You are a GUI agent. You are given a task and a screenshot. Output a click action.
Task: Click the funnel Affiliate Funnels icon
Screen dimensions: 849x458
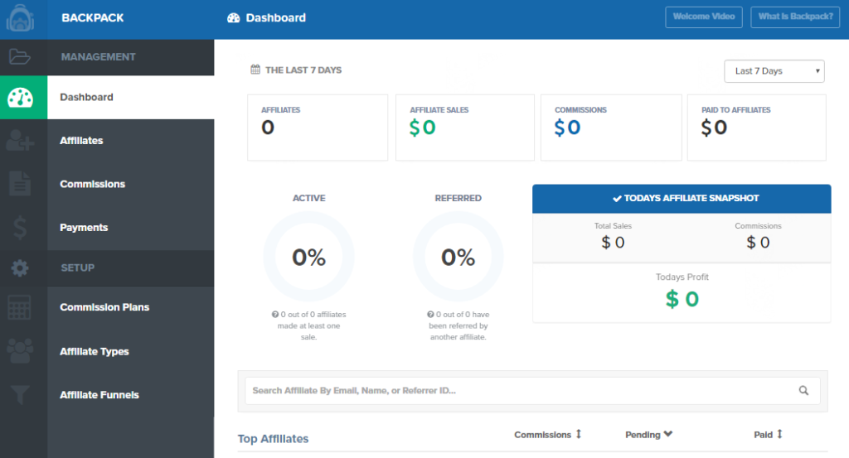point(20,395)
